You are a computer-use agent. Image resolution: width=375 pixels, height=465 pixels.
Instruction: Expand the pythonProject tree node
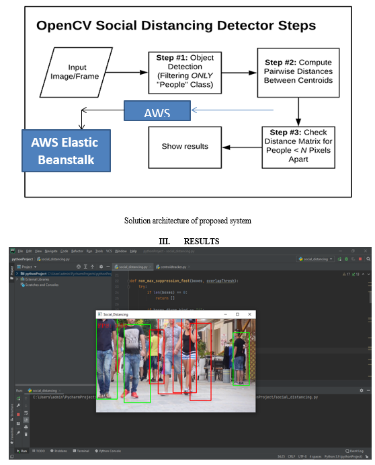tap(17, 274)
